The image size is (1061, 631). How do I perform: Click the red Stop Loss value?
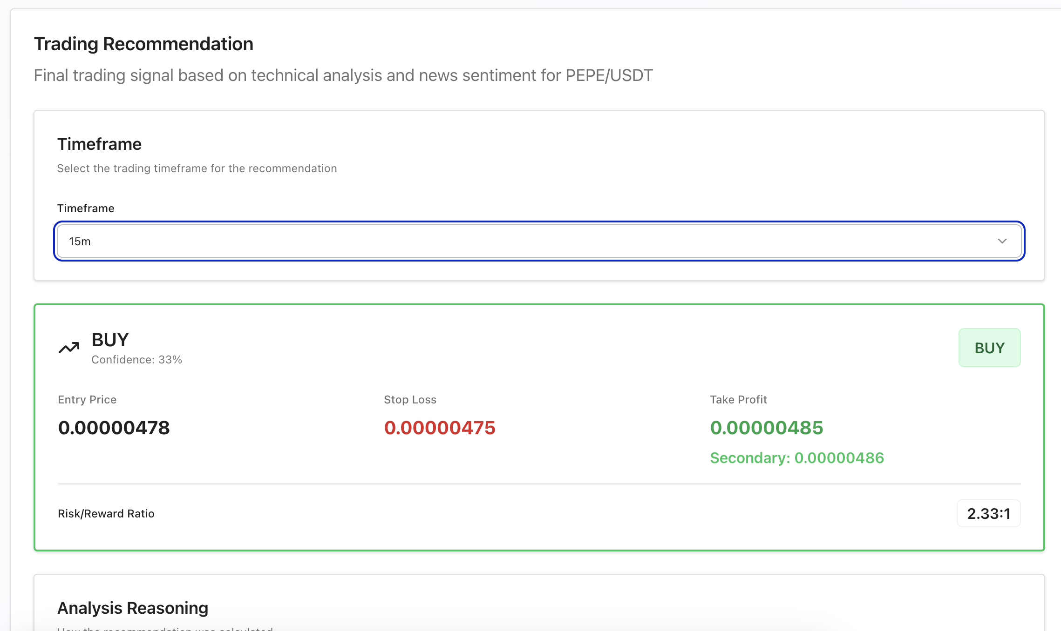(x=439, y=428)
